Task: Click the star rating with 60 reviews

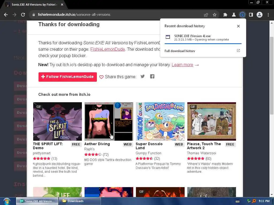Action: tap(199, 159)
